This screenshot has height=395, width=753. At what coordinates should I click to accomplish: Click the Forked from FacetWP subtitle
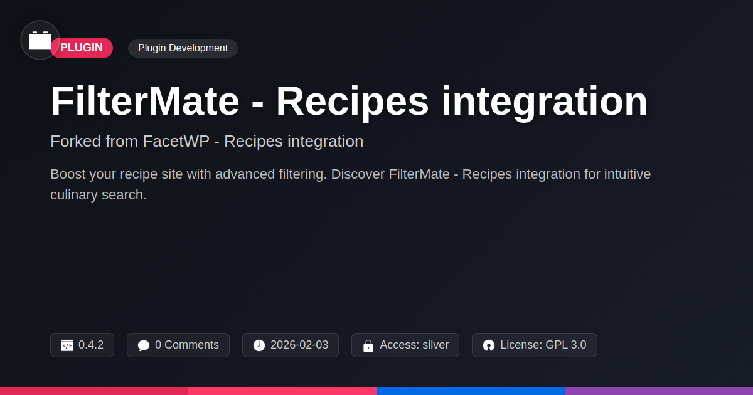pos(206,141)
